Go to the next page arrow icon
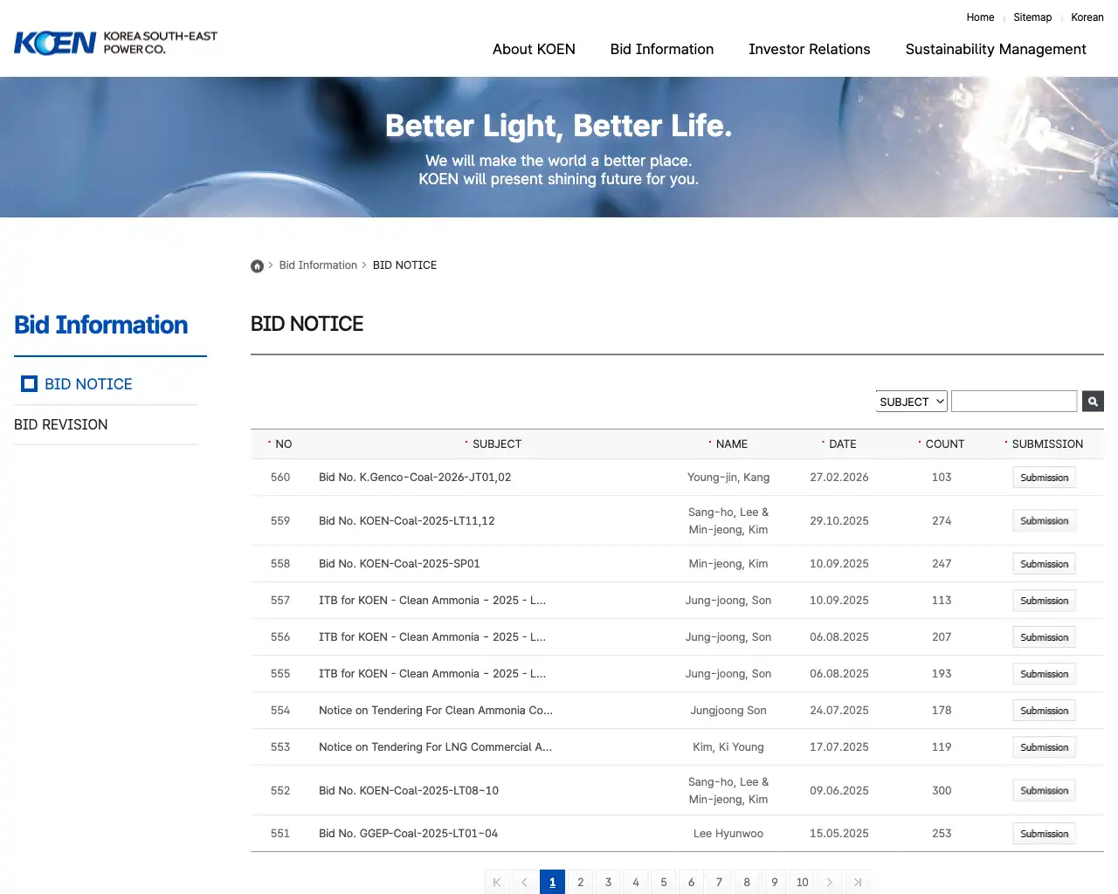 coord(830,882)
